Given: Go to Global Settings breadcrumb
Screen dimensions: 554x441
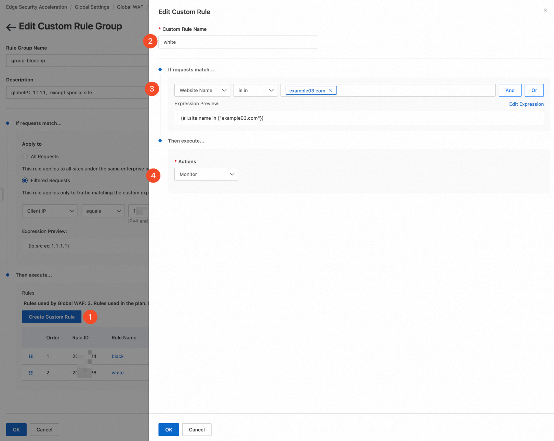Looking at the screenshot, I should tap(92, 7).
